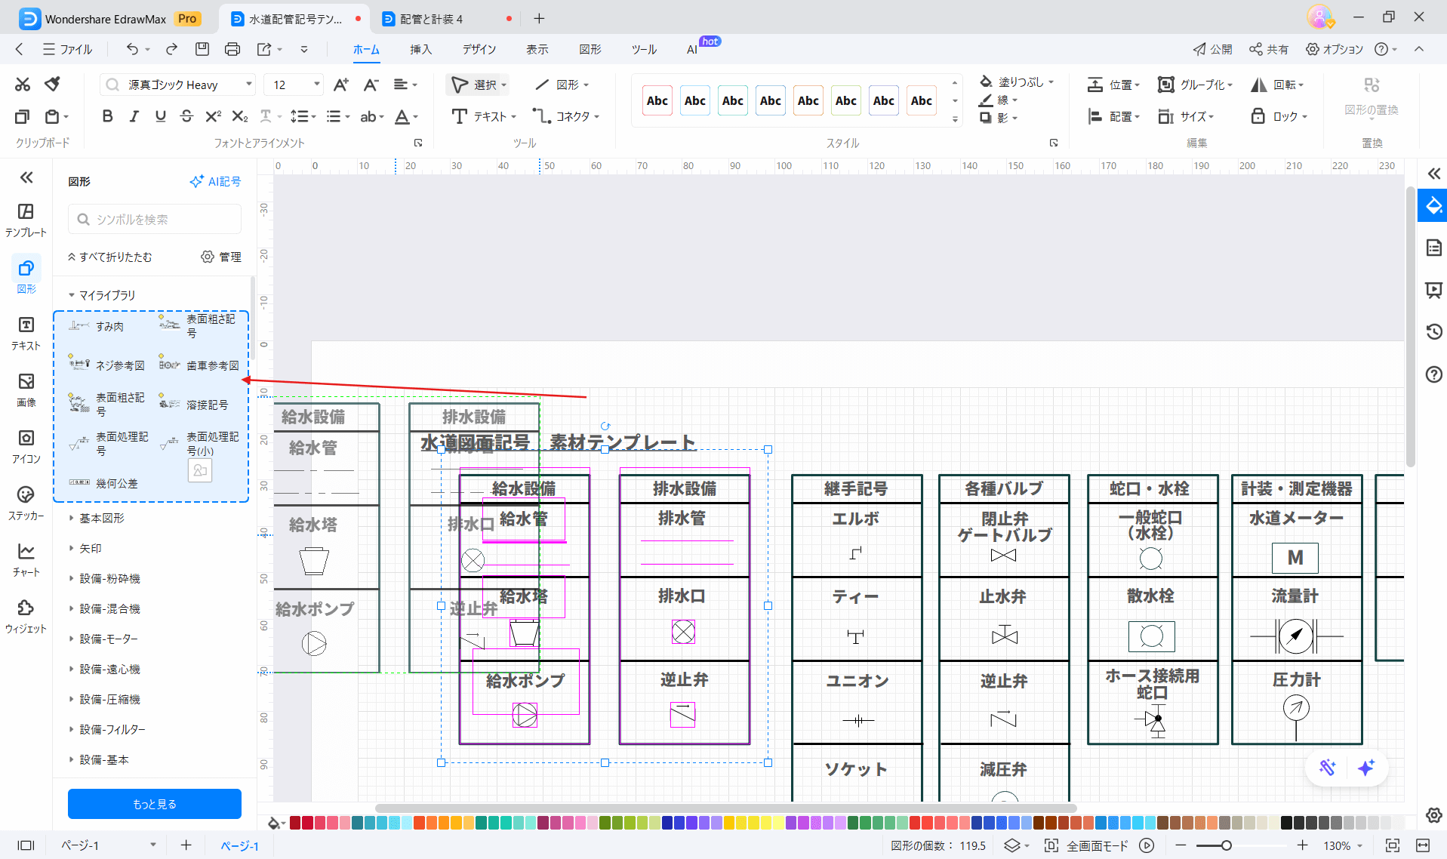This screenshot has height=859, width=1447.
Task: Click the format painter icon
Action: point(52,84)
